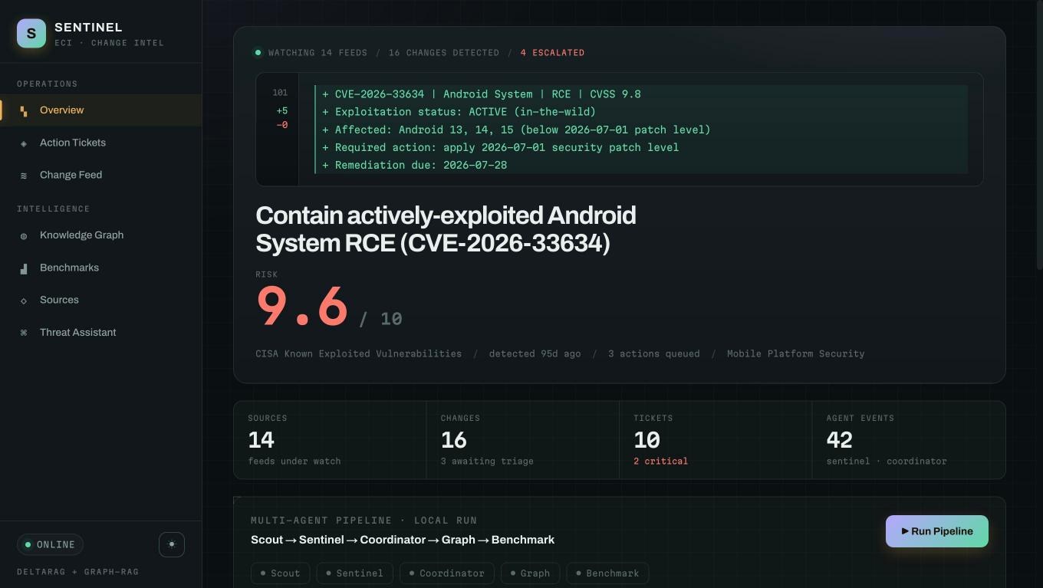Run the multi-agent pipeline
1043x588 pixels.
tap(937, 531)
